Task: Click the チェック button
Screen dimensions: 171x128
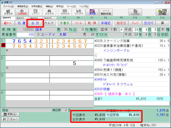Action: 135,23
